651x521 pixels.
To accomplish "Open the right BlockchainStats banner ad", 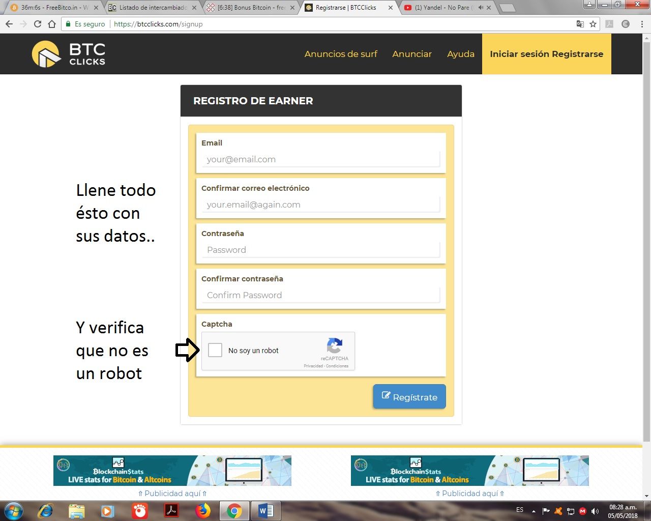I will click(470, 471).
